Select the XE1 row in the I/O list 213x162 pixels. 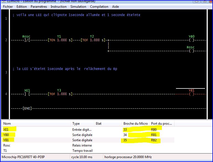click(x=88, y=130)
